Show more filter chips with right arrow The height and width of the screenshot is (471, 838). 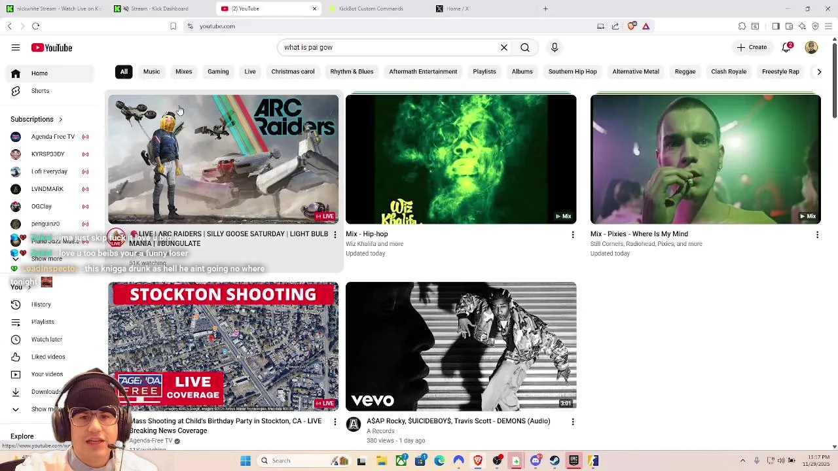(819, 72)
